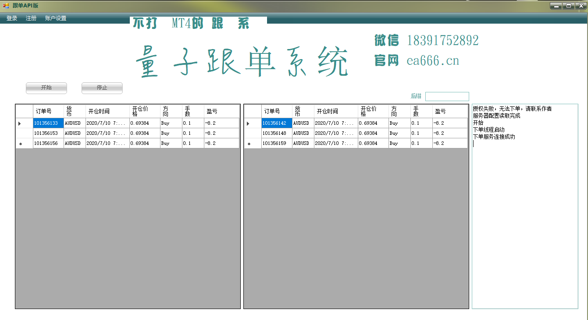
Task: Maximize the 跟单API版 window
Action: (x=569, y=6)
